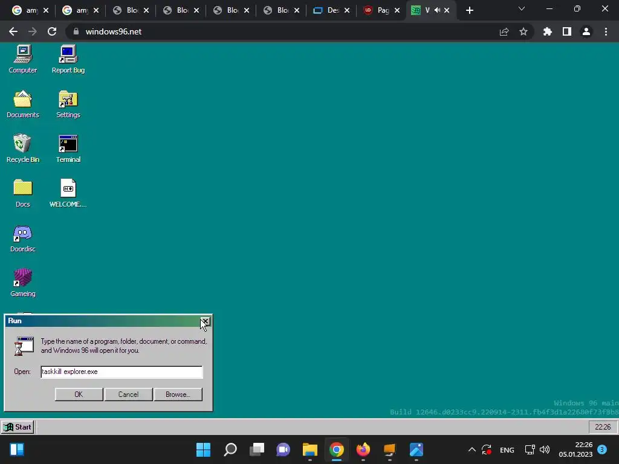The image size is (619, 464).
Task: Open the Docs folder on desktop
Action: [22, 193]
